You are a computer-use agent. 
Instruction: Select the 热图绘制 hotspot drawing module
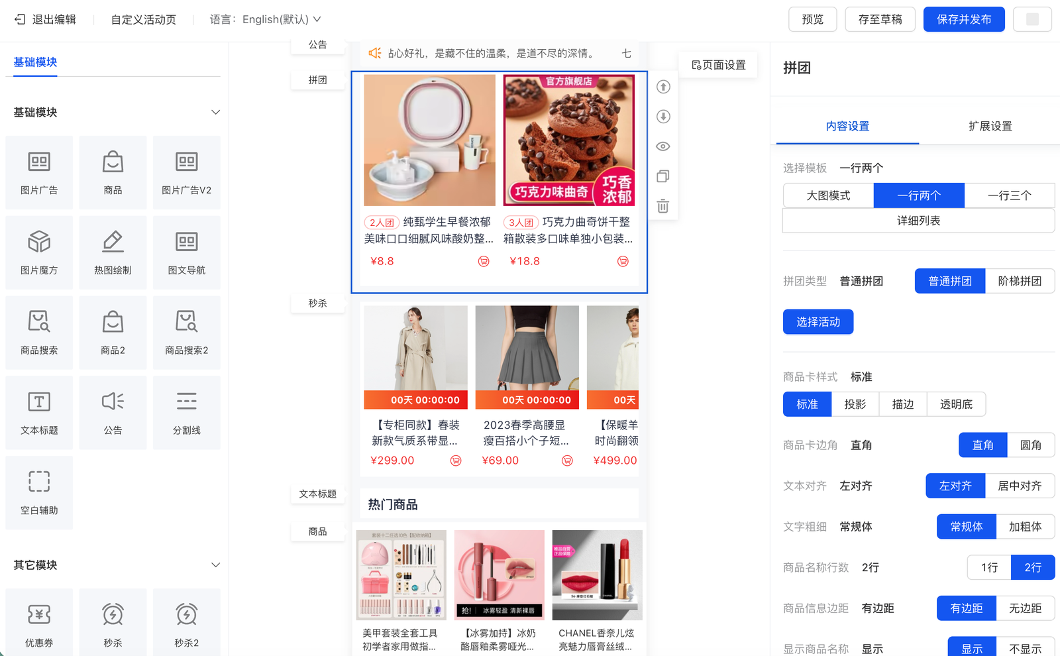coord(113,252)
